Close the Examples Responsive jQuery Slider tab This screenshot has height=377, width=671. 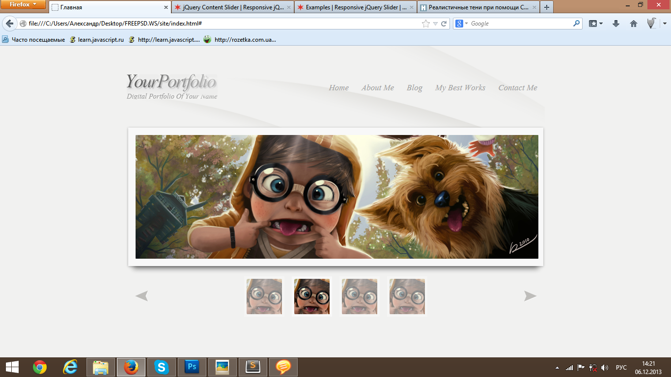(x=411, y=7)
